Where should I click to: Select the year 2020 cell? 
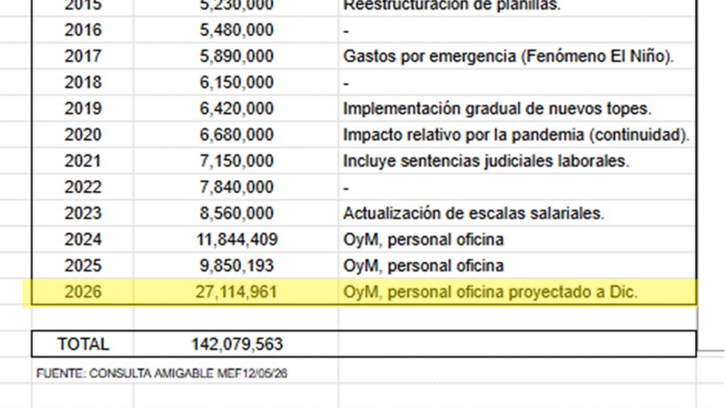83,134
